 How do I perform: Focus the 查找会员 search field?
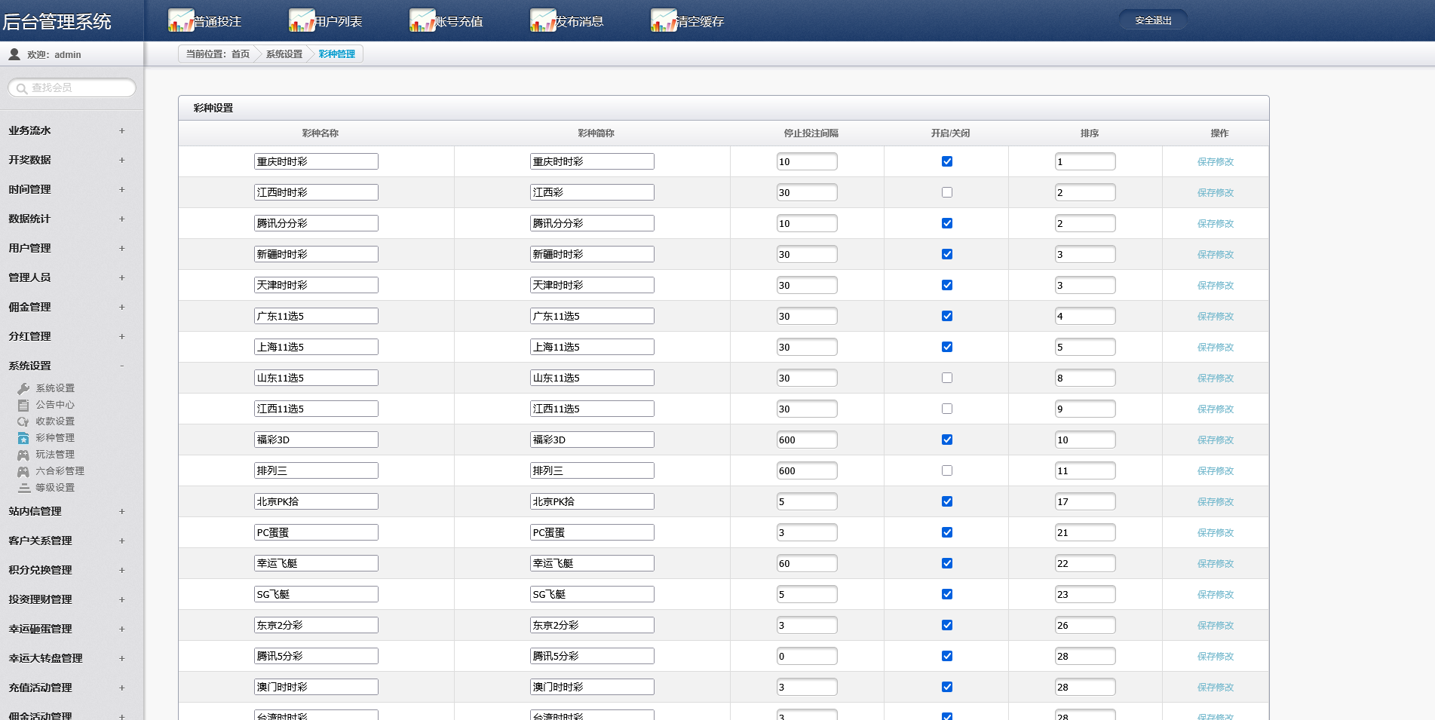pyautogui.click(x=72, y=88)
